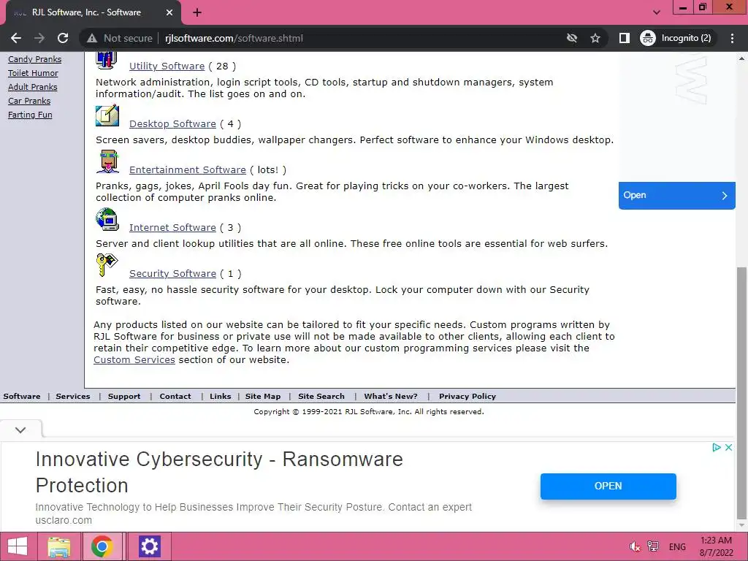Select Links in the footer menu
This screenshot has width=748, height=561.
(x=221, y=397)
